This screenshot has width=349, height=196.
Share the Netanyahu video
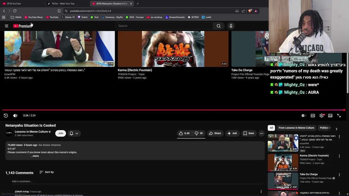pyautogui.click(x=215, y=133)
